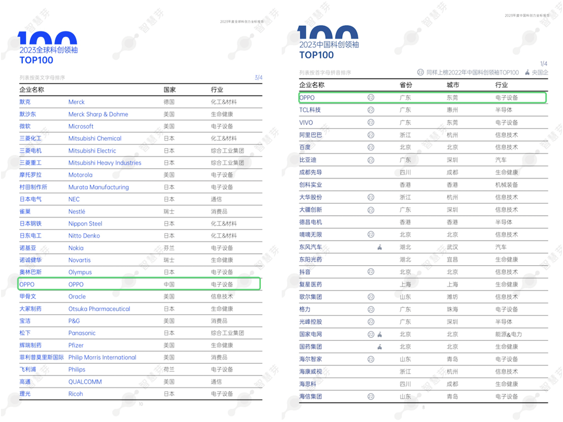Click the Merck Sharp & Dohme entry
This screenshot has width=563, height=422.
tap(98, 114)
